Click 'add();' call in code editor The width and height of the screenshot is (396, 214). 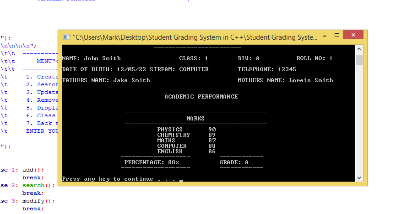[x=33, y=170]
